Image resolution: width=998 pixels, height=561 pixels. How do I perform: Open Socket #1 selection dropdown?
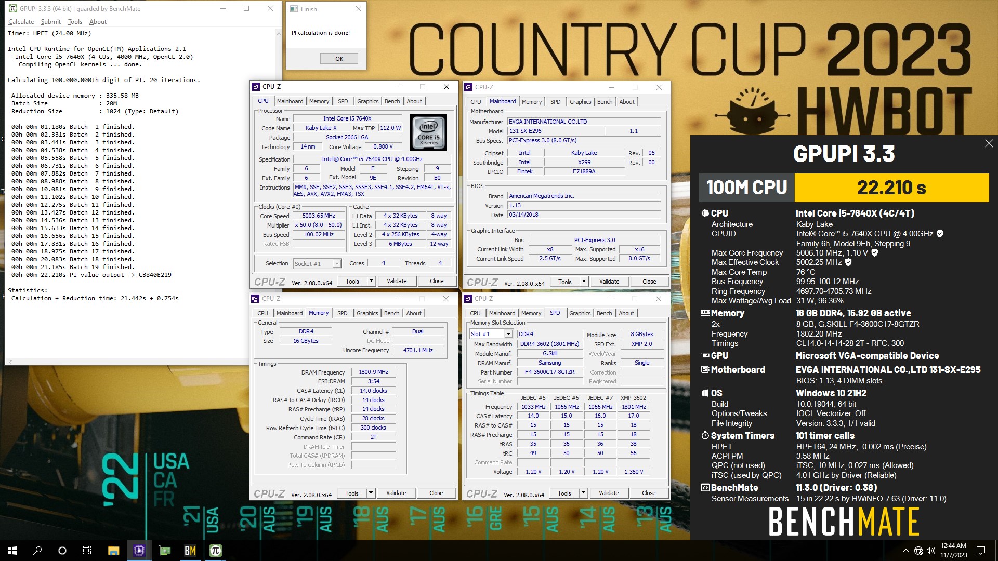coord(337,264)
